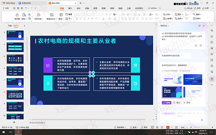Viewport: 216px width, 135px height.
Task: Open the Picture (图片) dropdown
Action: point(179,14)
